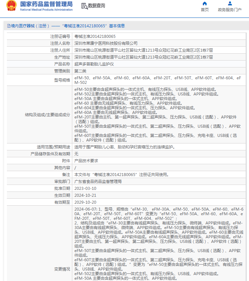
Task: Click the national emblem logo
Action: (x=11, y=6)
